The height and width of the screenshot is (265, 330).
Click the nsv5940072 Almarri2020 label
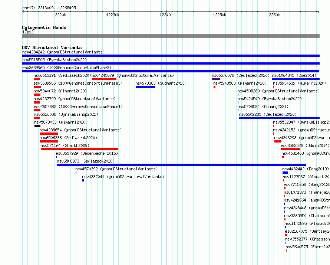60,91
